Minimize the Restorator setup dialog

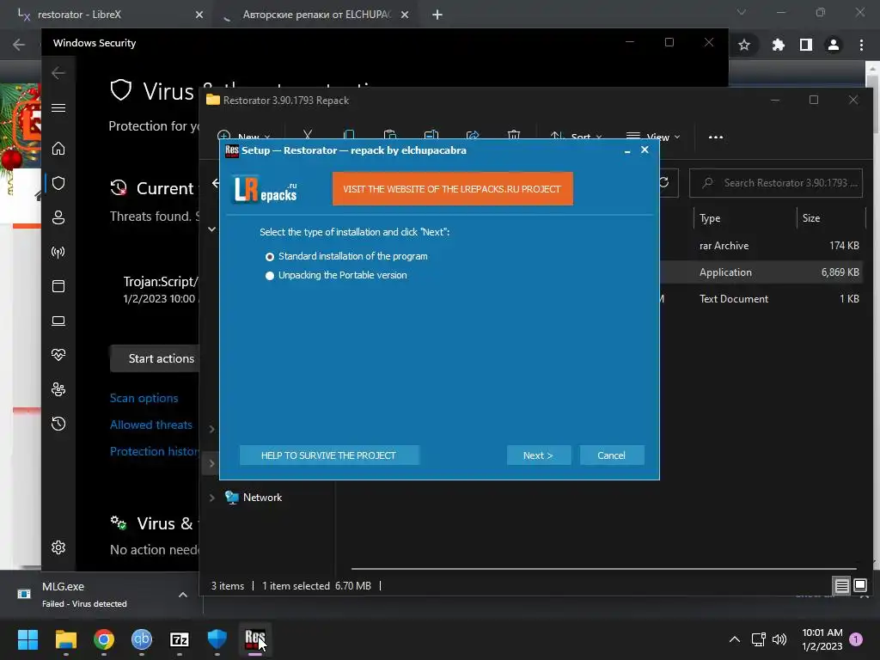click(x=627, y=150)
